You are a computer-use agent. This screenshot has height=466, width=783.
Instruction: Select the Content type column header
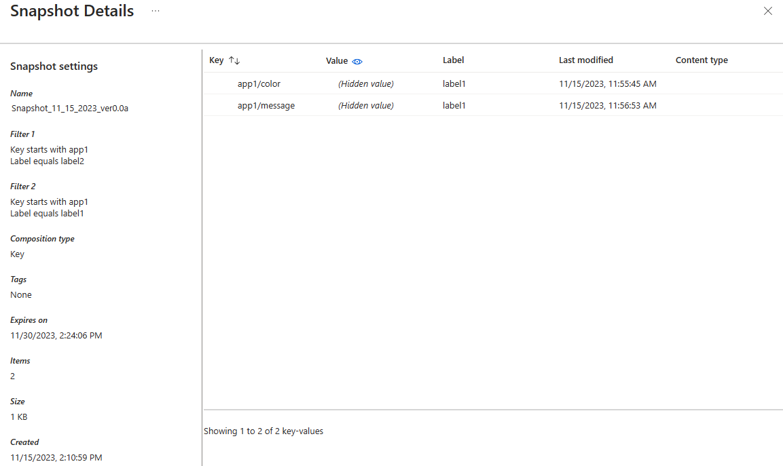[702, 60]
